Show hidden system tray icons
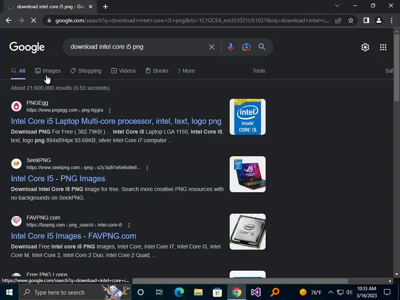 click(x=330, y=292)
